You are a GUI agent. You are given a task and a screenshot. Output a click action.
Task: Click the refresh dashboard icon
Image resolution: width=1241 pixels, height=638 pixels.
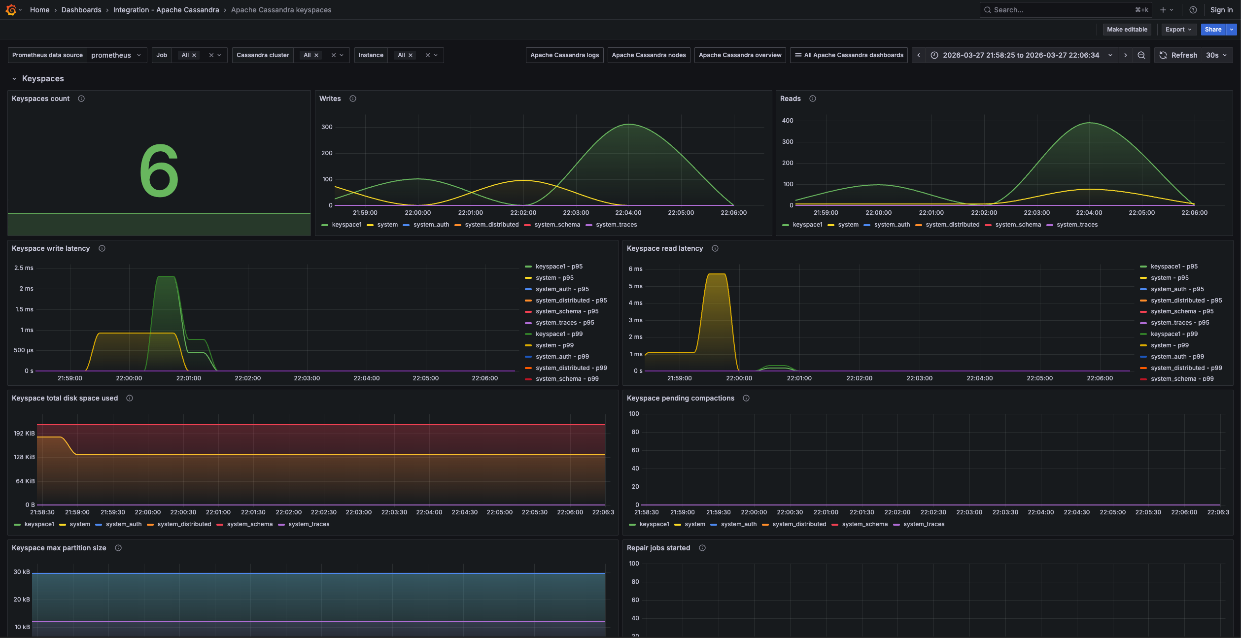point(1163,55)
